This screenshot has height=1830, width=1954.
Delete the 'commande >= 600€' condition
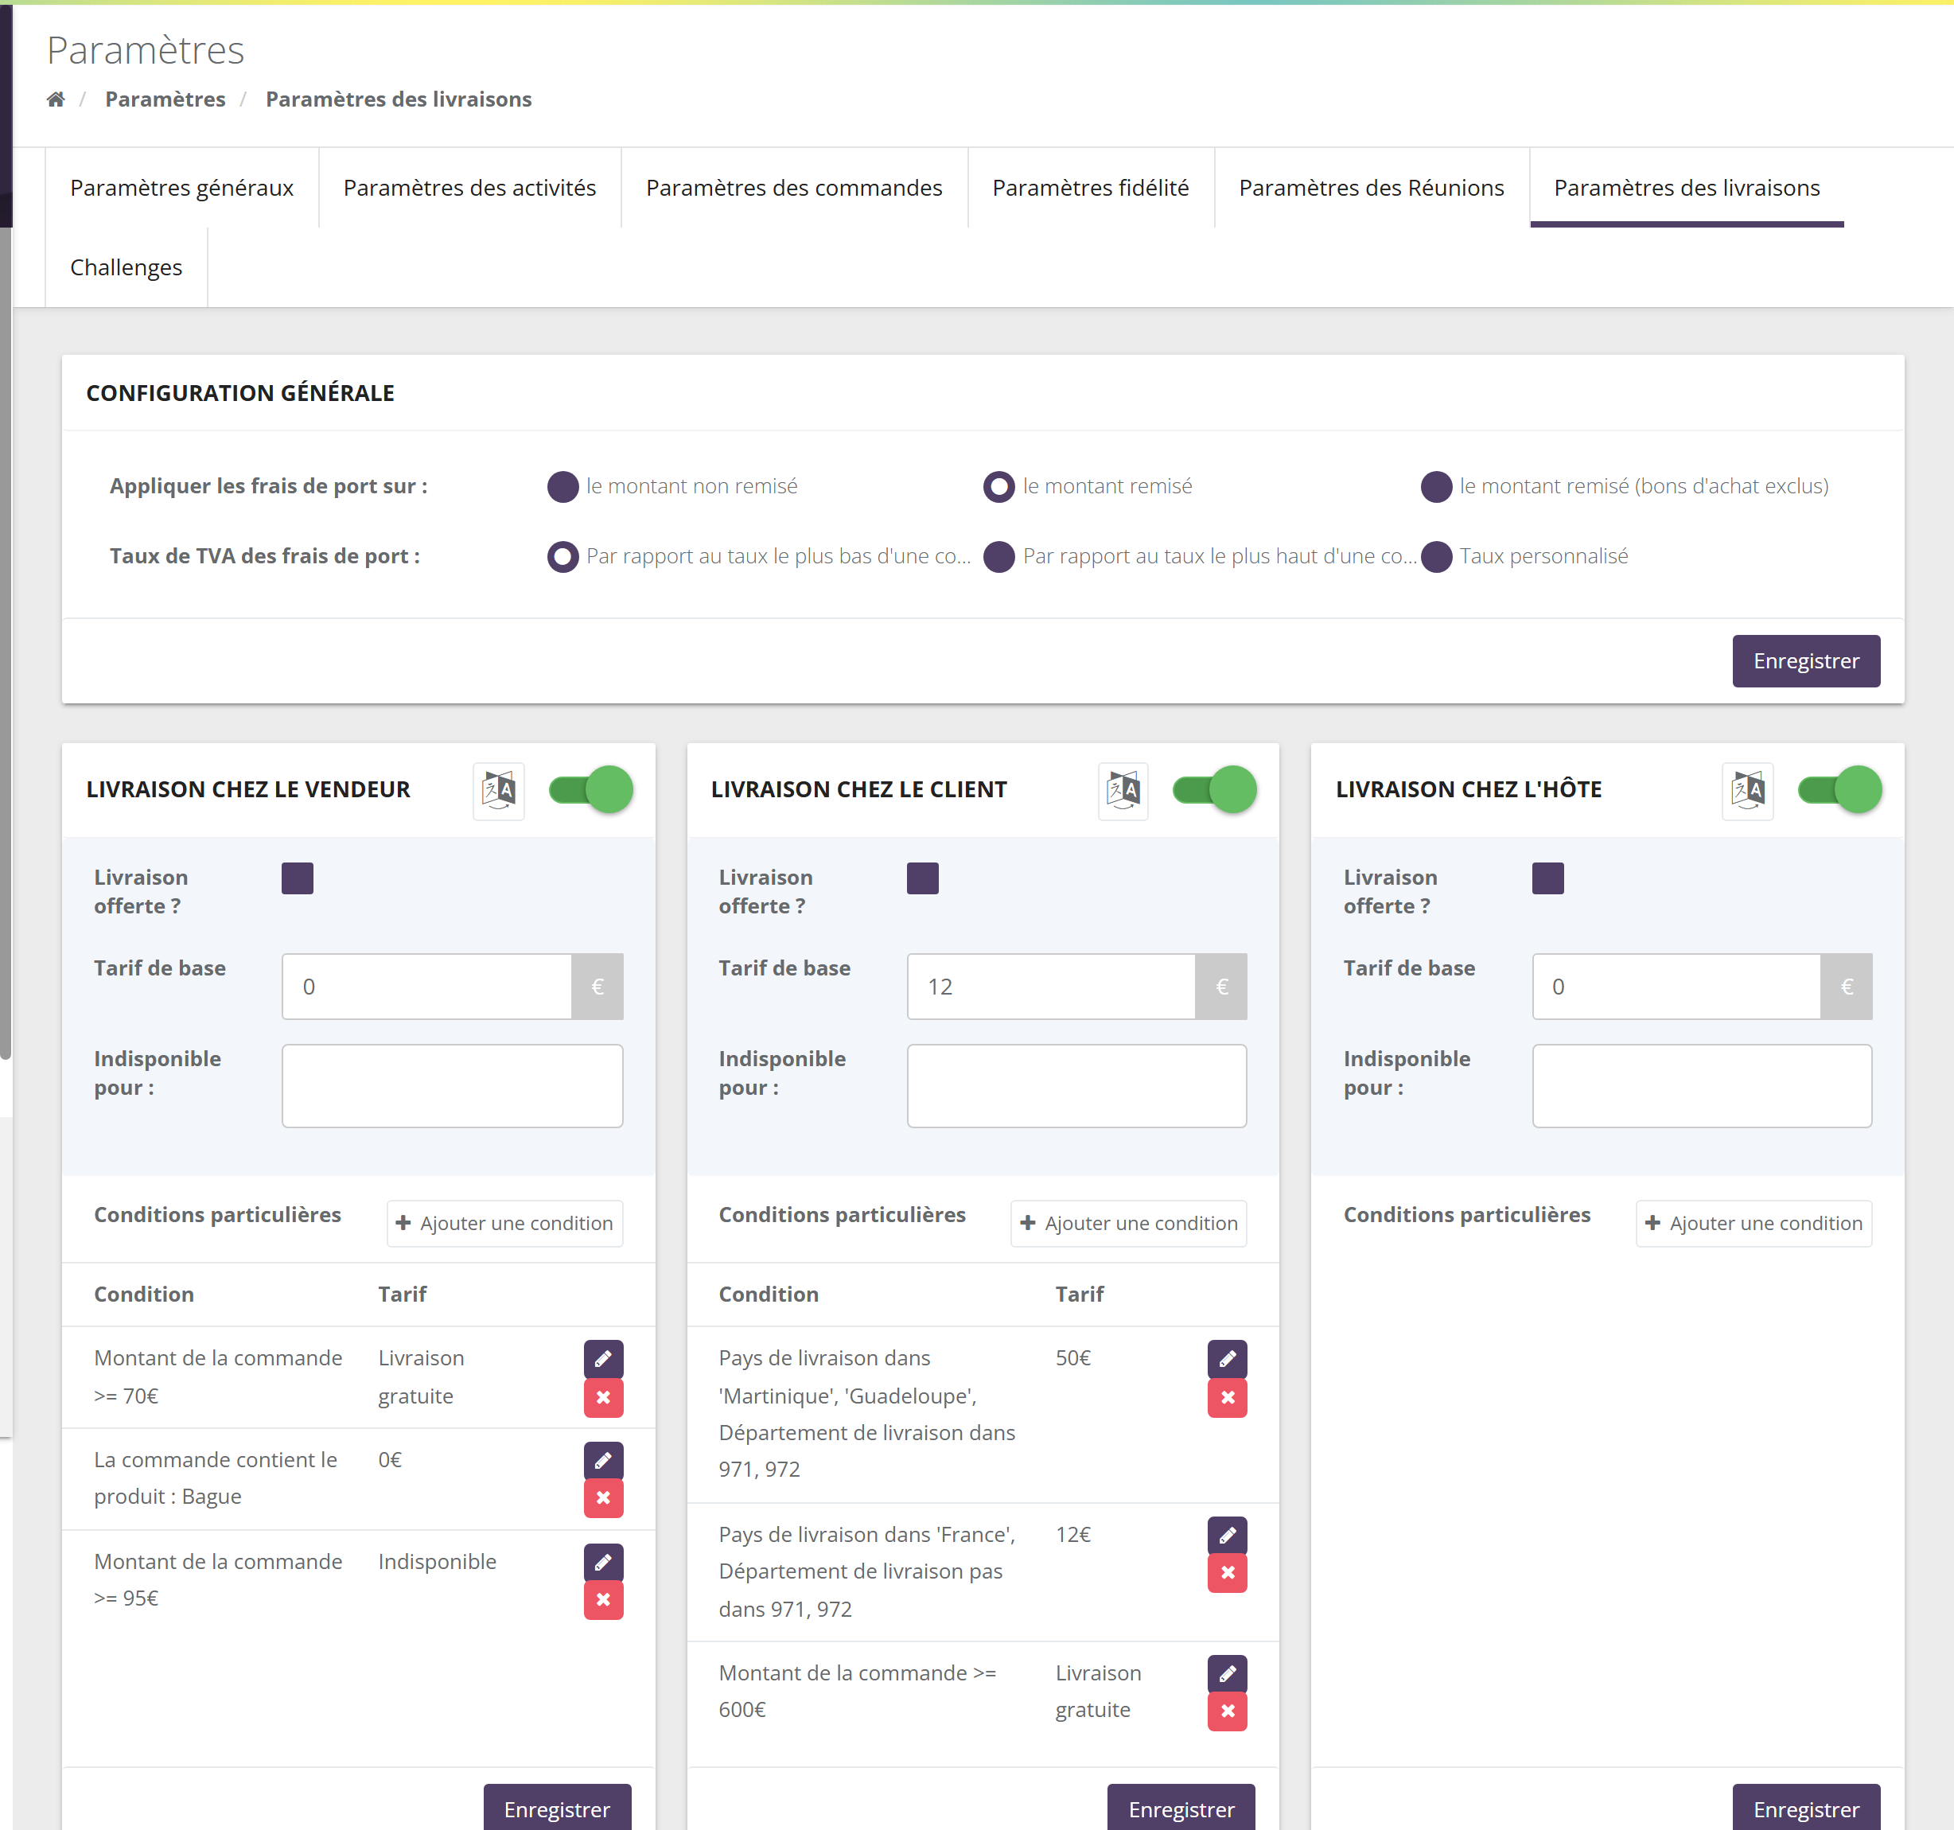pyautogui.click(x=1228, y=1712)
